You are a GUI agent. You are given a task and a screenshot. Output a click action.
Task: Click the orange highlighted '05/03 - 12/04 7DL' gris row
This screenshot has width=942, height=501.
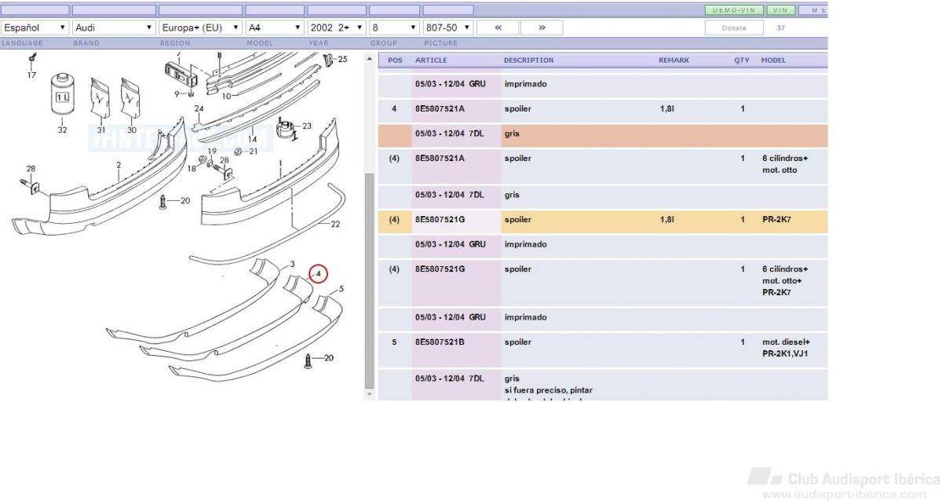click(x=603, y=134)
